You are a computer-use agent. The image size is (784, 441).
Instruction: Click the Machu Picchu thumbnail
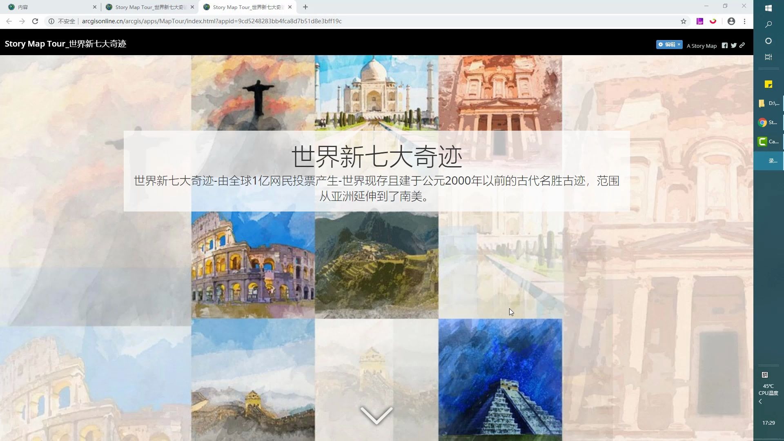coord(376,265)
